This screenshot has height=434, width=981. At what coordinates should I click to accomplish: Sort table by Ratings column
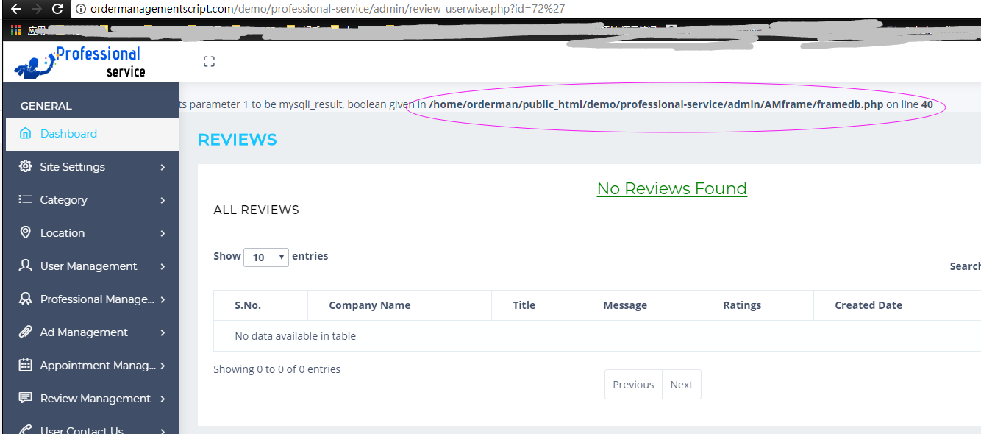tap(758, 305)
